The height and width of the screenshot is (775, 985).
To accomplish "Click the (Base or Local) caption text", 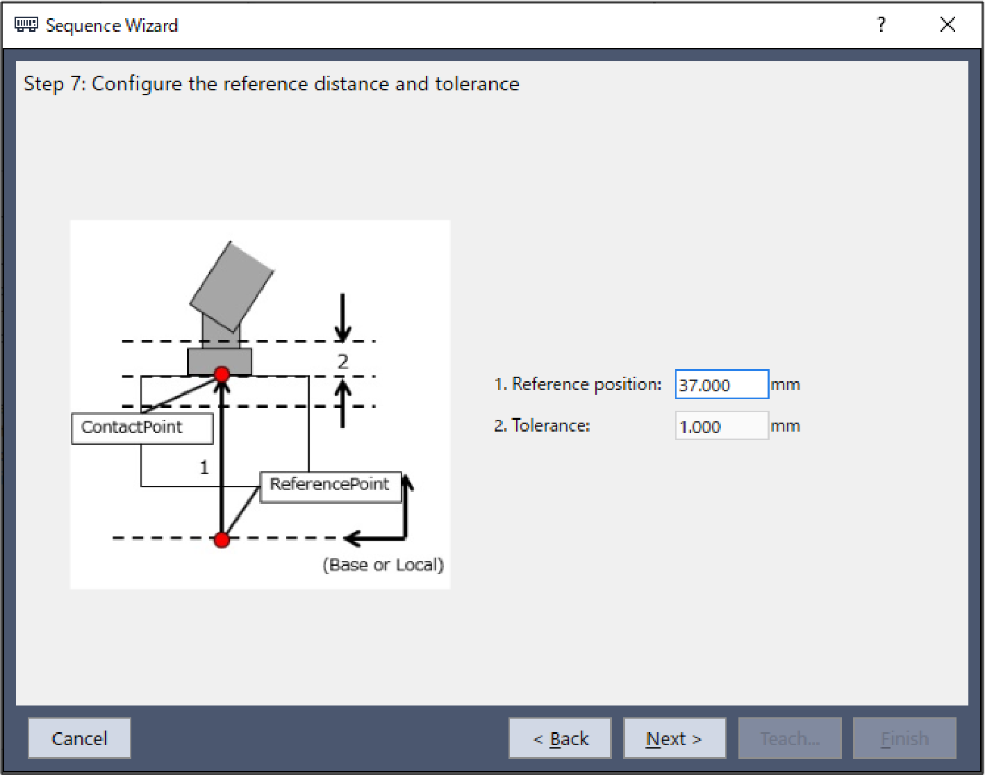I will [x=383, y=564].
